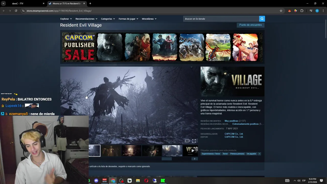
Task: Expand the Categorías menu
Action: click(x=108, y=19)
